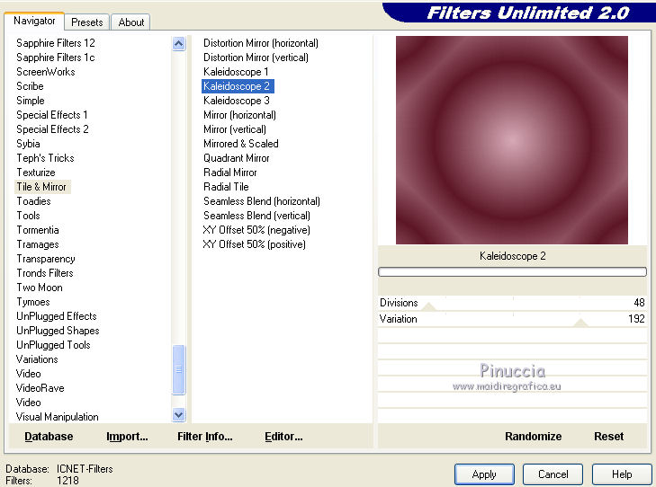
Task: Open the UnPlugged Tools category
Action: click(53, 344)
